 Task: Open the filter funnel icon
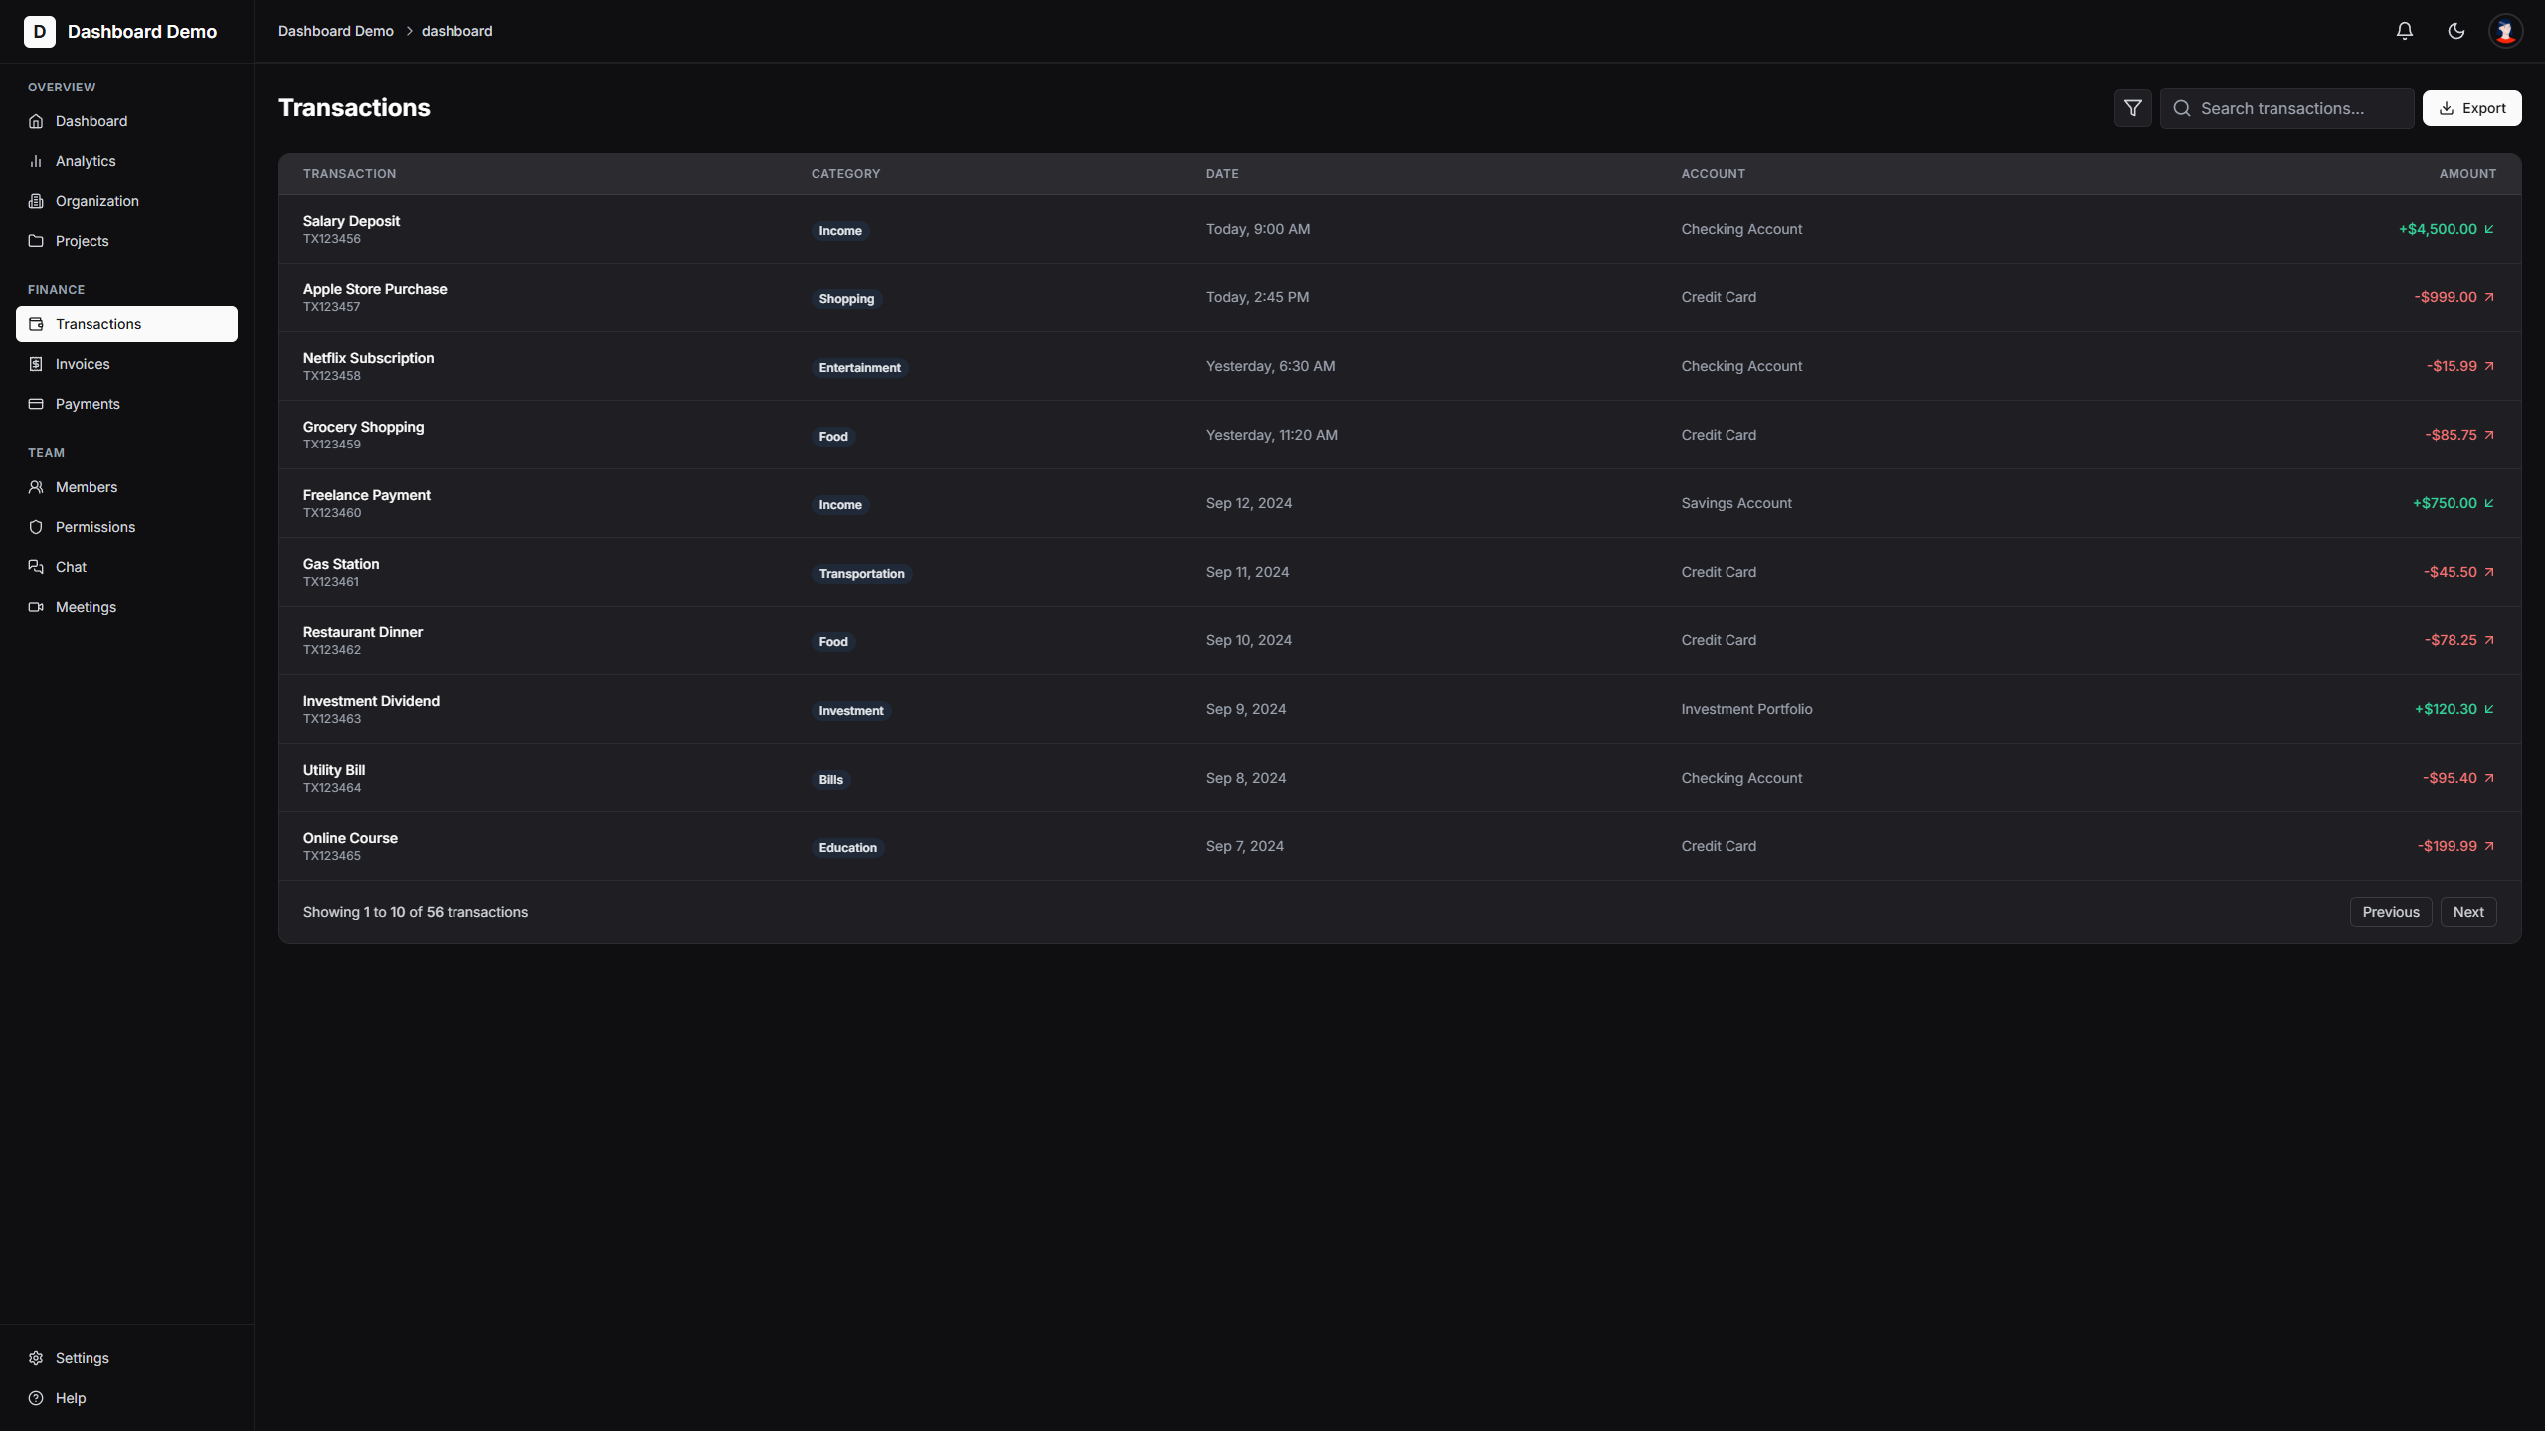2132,108
